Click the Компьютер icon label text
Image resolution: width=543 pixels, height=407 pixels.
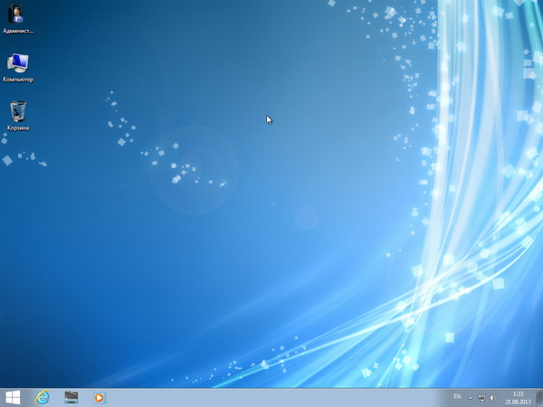tap(18, 80)
